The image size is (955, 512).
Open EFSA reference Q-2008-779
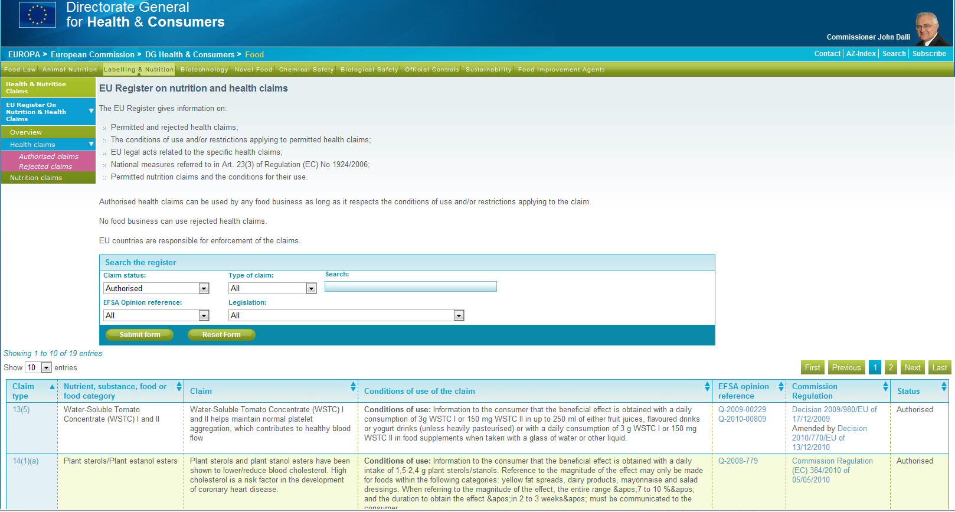tap(738, 461)
